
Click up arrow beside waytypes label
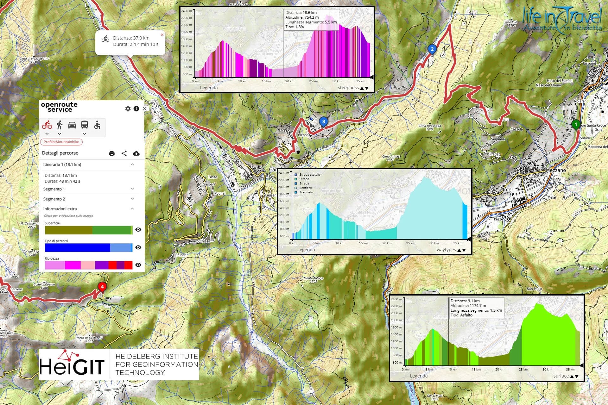[x=459, y=250]
